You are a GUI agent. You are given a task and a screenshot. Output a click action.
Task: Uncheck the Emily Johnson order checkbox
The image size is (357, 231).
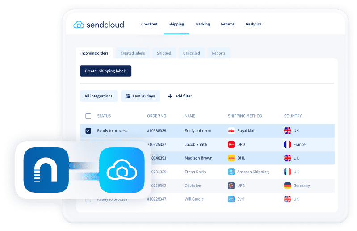point(88,130)
